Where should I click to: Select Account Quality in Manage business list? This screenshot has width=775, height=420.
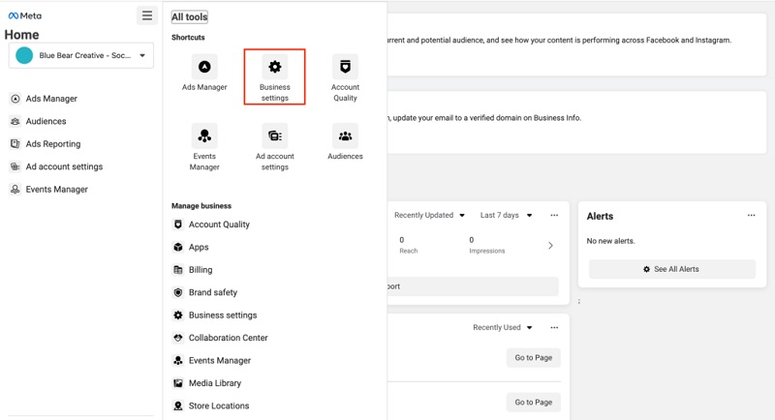tap(219, 225)
